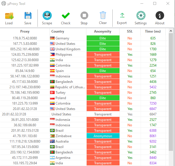Run the proxy Check green checkmark
Image resolution: width=175 pixels, height=166 pixels.
point(66,16)
